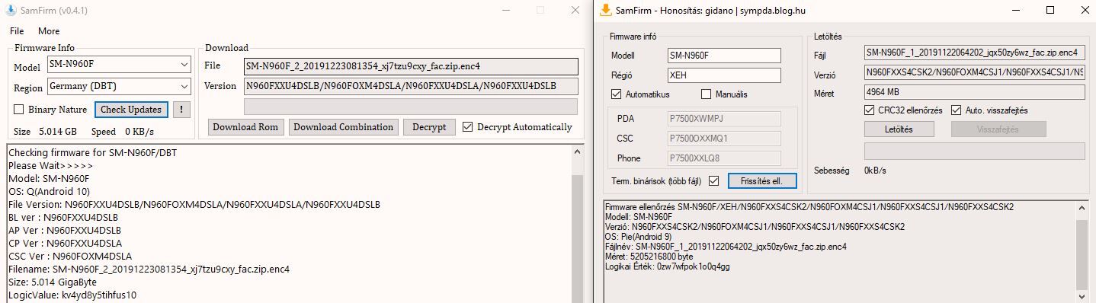Image resolution: width=1096 pixels, height=303 pixels.
Task: Click the exclamation mark button
Action: [x=181, y=110]
